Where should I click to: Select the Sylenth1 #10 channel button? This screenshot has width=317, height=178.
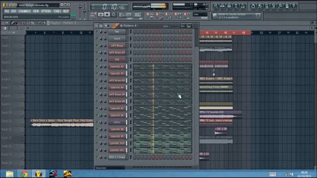pos(117,143)
